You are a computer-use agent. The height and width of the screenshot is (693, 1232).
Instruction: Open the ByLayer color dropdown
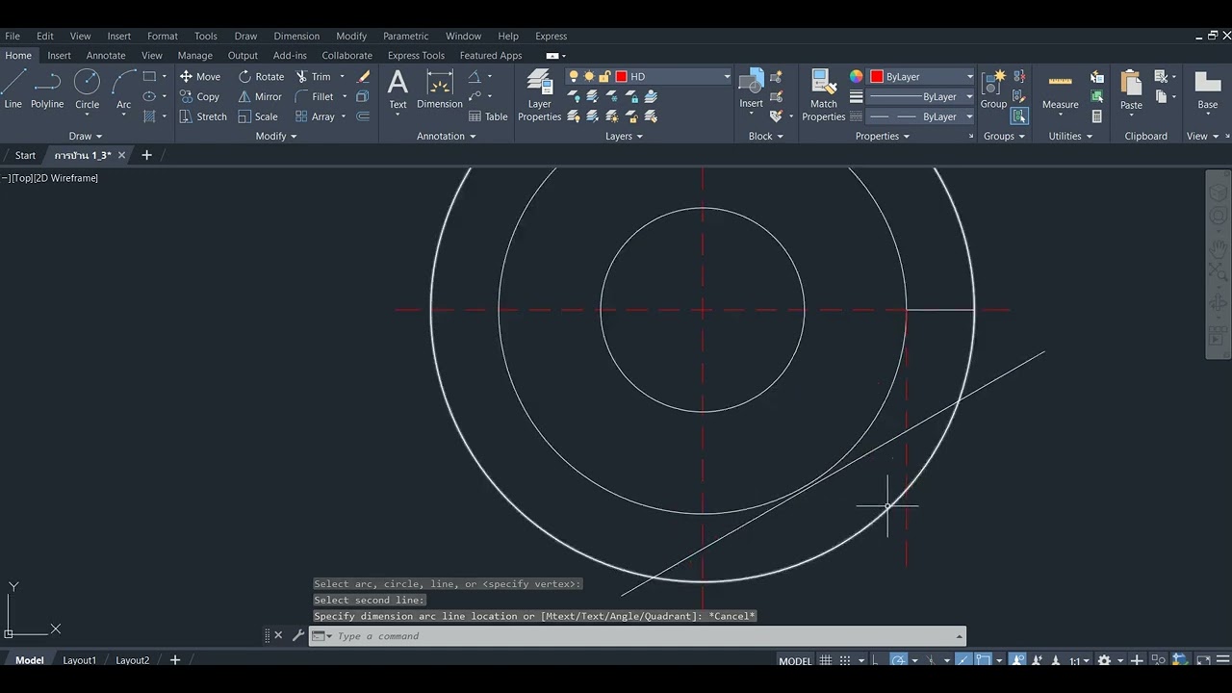pyautogui.click(x=969, y=76)
